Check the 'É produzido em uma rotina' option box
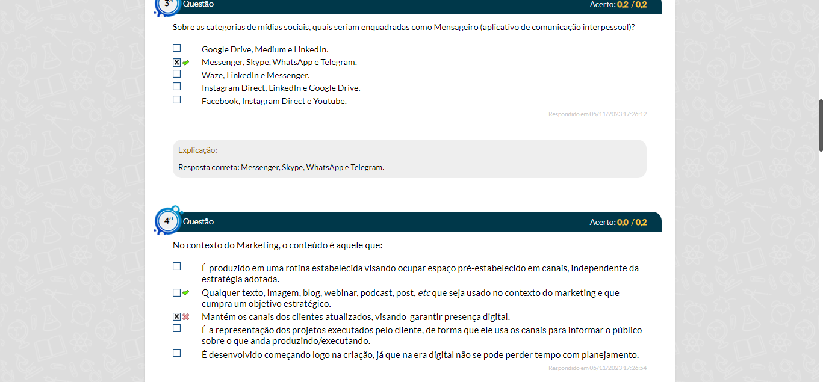Screen dimensions: 823x382 pyautogui.click(x=176, y=266)
